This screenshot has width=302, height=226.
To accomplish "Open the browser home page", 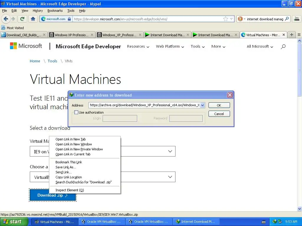I will pos(33,19).
